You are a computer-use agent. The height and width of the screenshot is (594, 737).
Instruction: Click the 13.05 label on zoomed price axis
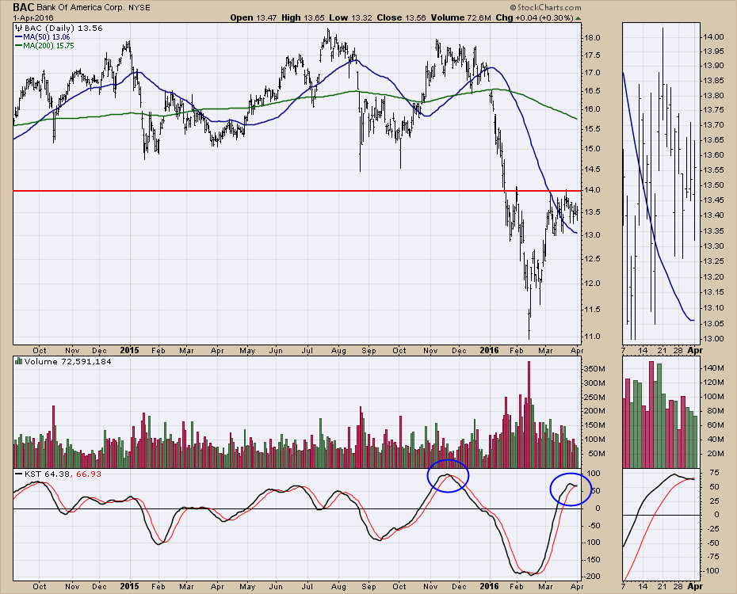(714, 323)
